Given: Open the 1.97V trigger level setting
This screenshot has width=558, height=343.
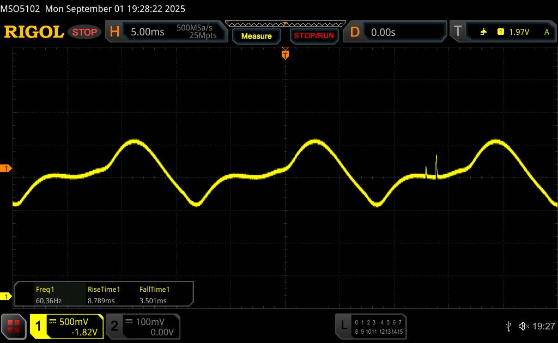Looking at the screenshot, I should coord(519,32).
